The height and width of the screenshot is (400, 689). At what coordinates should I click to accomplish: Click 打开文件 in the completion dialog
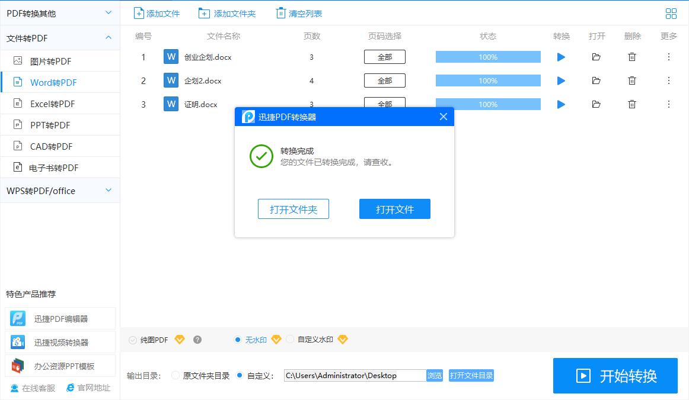pyautogui.click(x=394, y=208)
